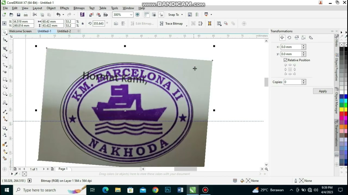Select the Page 1 tab
Image resolution: width=348 pixels, height=195 pixels.
63,169
